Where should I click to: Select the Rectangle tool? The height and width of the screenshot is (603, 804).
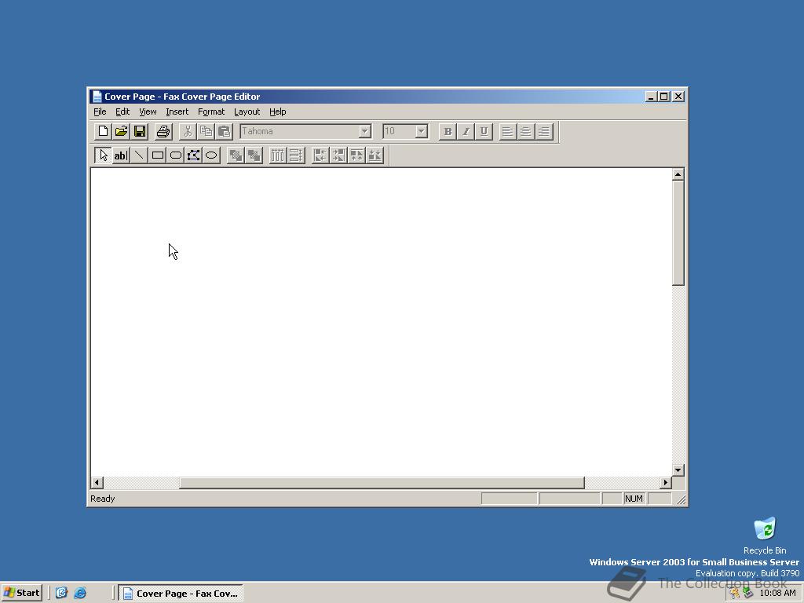(x=157, y=155)
